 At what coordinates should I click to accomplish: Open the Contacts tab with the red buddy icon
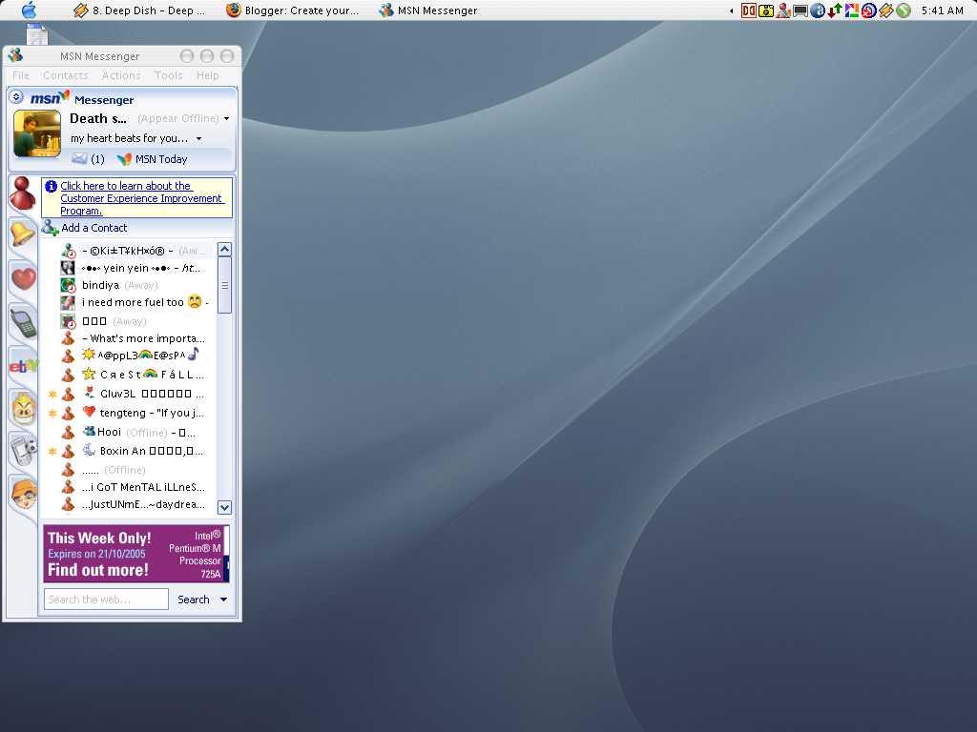23,193
